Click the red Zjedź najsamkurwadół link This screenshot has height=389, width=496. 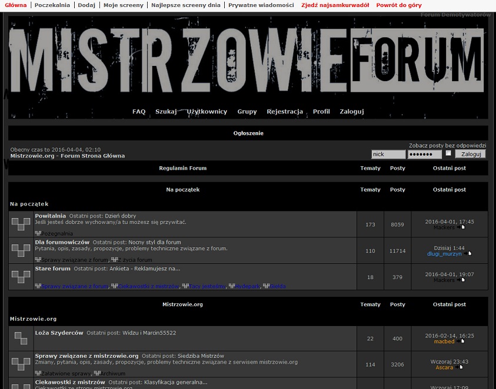pos(335,5)
